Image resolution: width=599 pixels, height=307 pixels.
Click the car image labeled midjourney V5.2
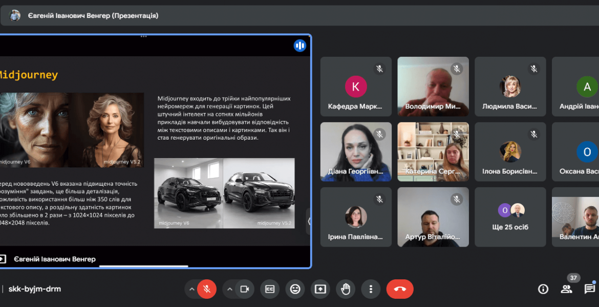pos(259,193)
